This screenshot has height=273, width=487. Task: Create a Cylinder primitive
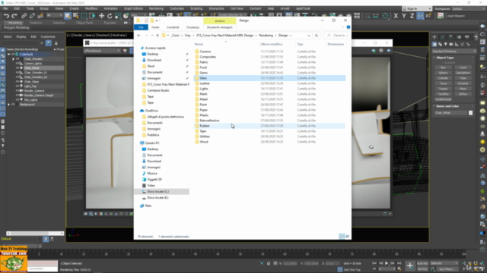pos(443,78)
